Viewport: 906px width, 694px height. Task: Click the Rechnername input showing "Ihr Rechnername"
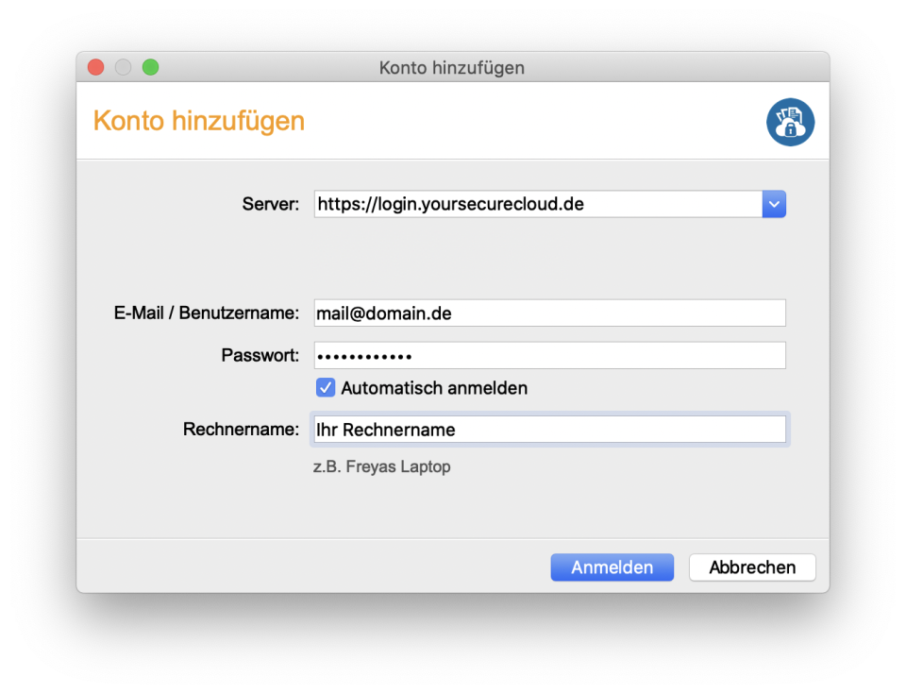pos(549,429)
